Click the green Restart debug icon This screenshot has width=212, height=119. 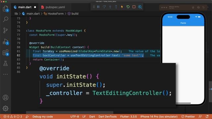coord(128,7)
